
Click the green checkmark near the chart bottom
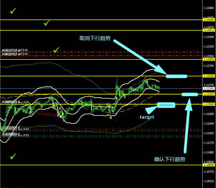coord(13,157)
